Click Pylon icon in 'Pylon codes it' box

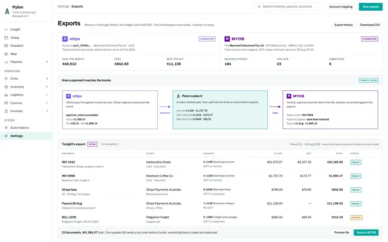click(178, 96)
